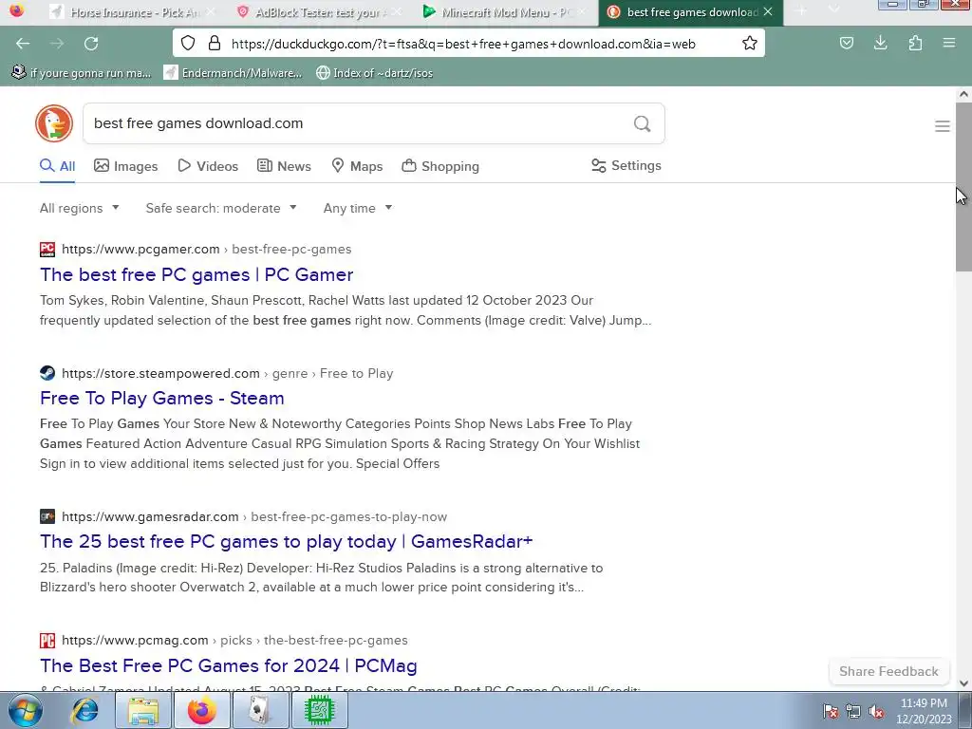Viewport: 972px width, 729px height.
Task: Submit the search with the magnifier icon
Action: 643,124
